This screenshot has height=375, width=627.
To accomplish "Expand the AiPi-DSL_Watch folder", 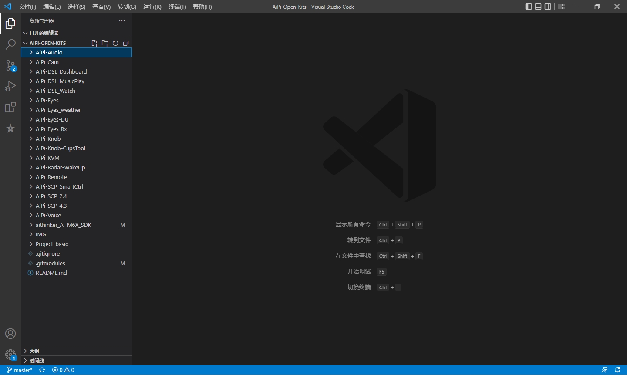I will (76, 91).
